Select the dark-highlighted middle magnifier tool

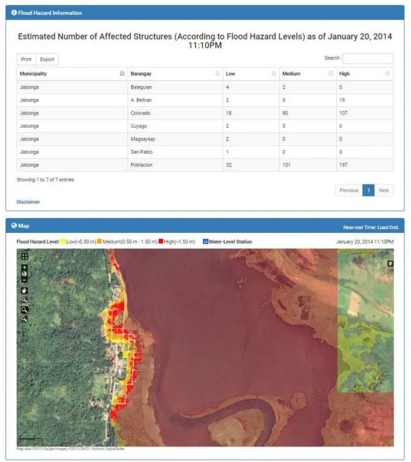tap(25, 310)
